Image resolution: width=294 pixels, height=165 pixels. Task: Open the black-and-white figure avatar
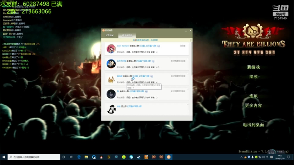point(111,109)
